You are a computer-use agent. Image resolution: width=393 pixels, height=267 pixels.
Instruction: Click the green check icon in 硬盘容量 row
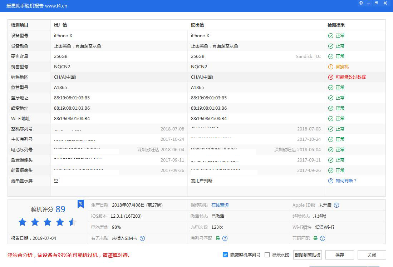pyautogui.click(x=330, y=56)
